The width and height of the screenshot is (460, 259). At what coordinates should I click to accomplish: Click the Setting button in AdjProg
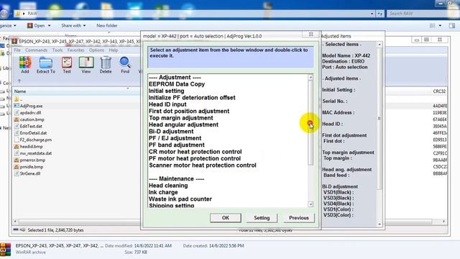pyautogui.click(x=262, y=218)
